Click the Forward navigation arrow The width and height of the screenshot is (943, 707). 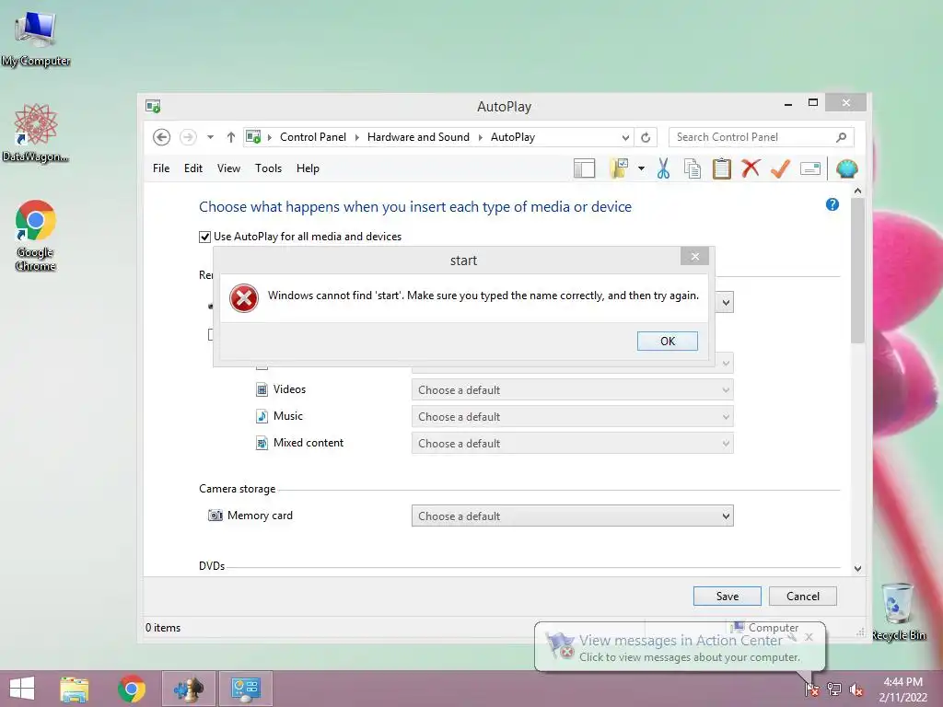click(188, 137)
